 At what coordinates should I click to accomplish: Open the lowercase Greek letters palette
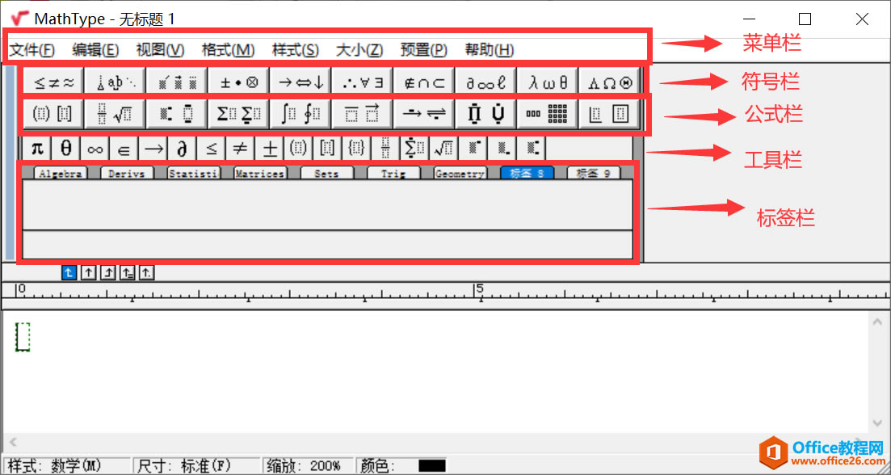tap(546, 81)
